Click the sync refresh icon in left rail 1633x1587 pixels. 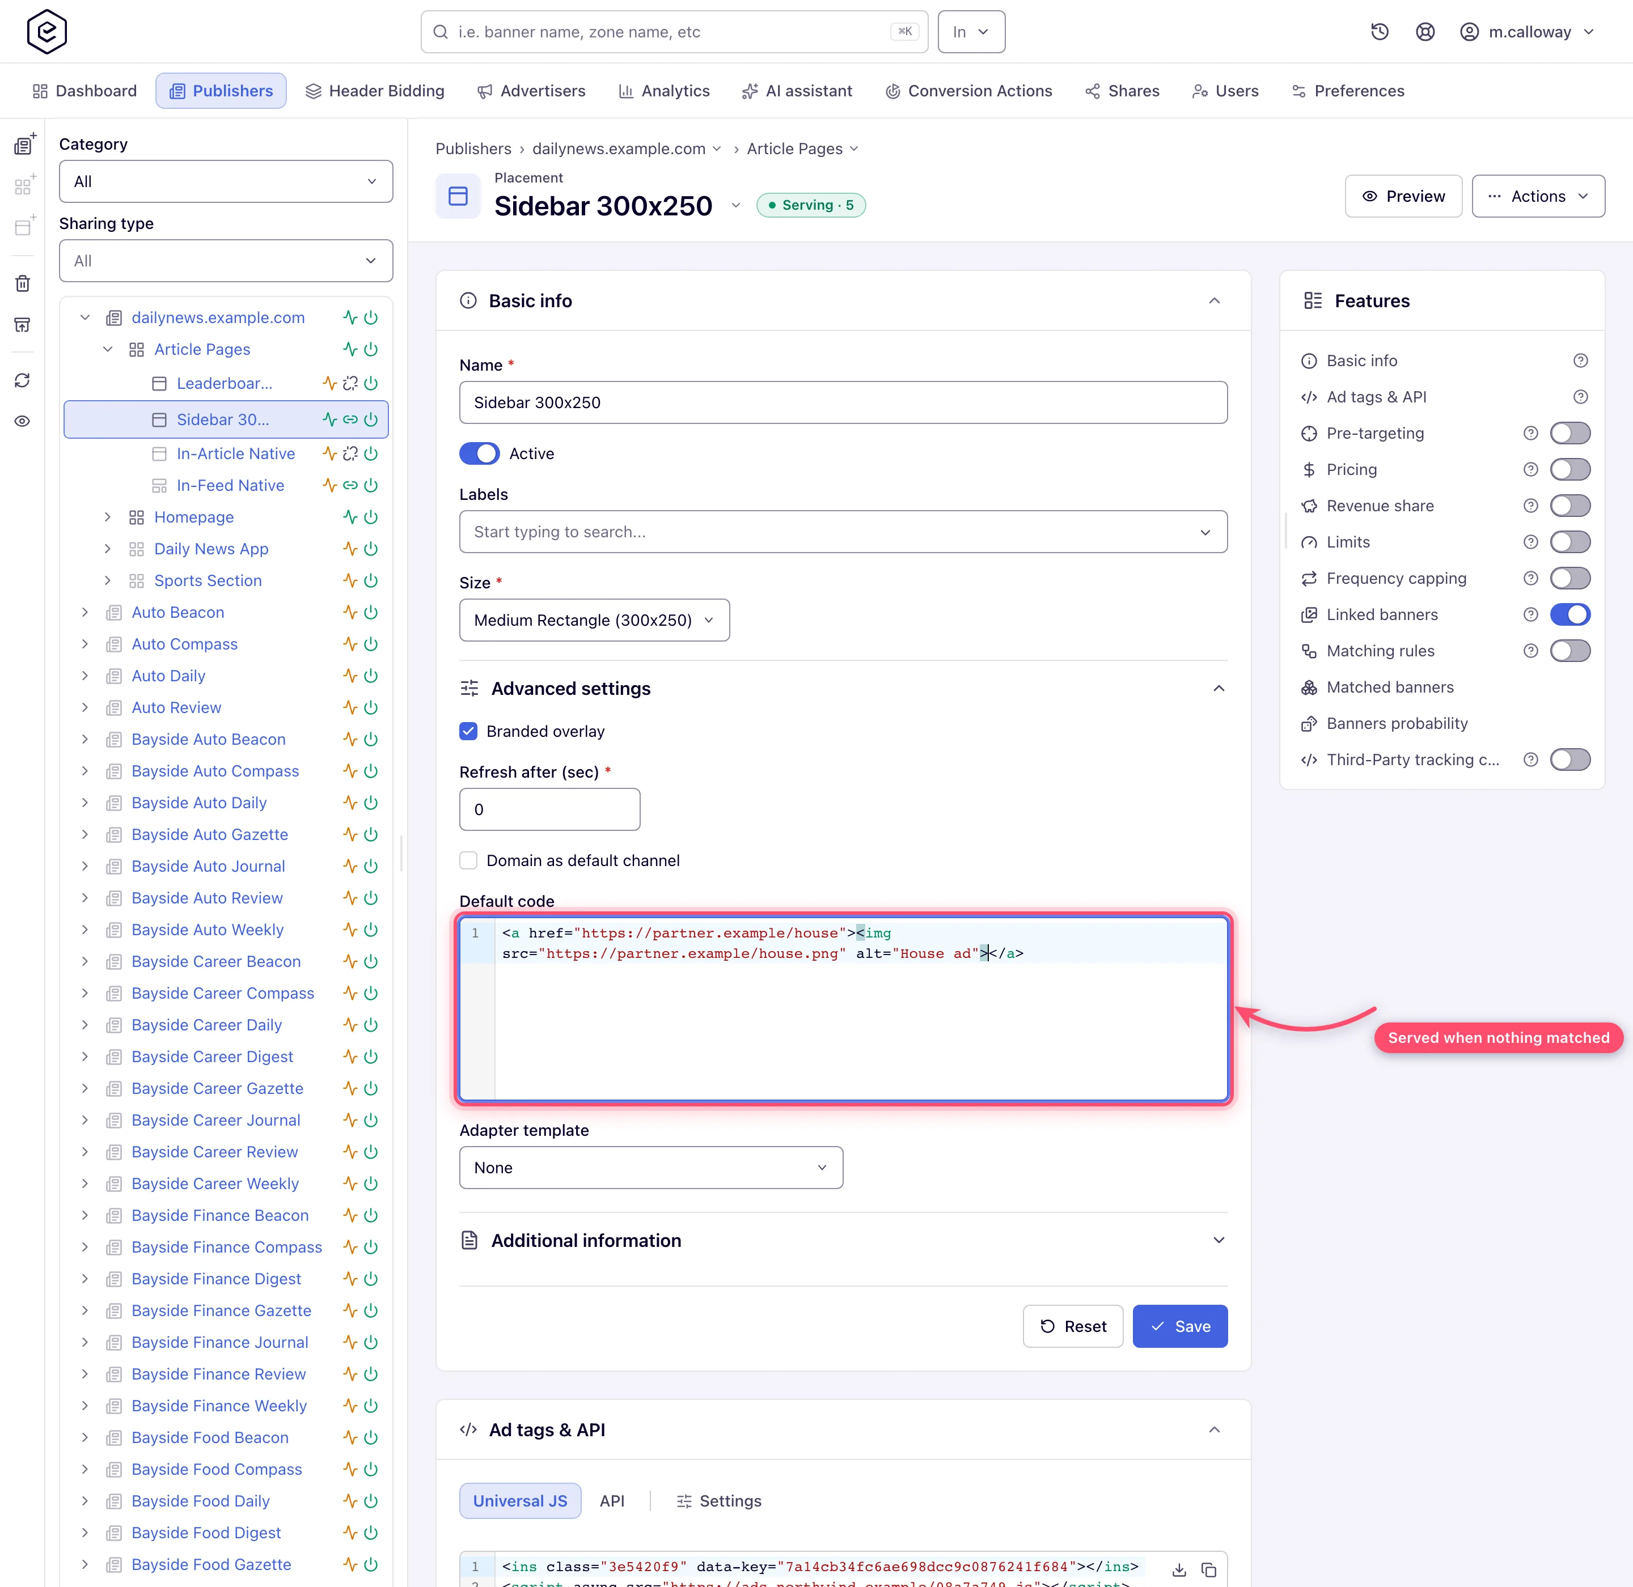tap(23, 380)
